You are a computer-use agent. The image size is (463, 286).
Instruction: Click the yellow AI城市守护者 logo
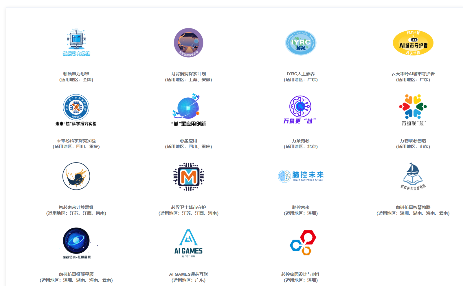(413, 43)
